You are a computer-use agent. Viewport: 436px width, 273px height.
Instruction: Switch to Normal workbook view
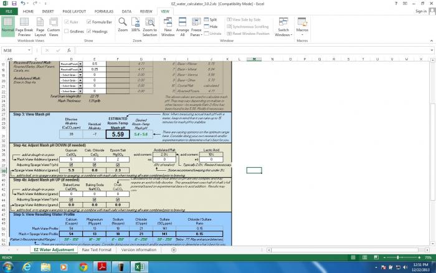coord(7,26)
